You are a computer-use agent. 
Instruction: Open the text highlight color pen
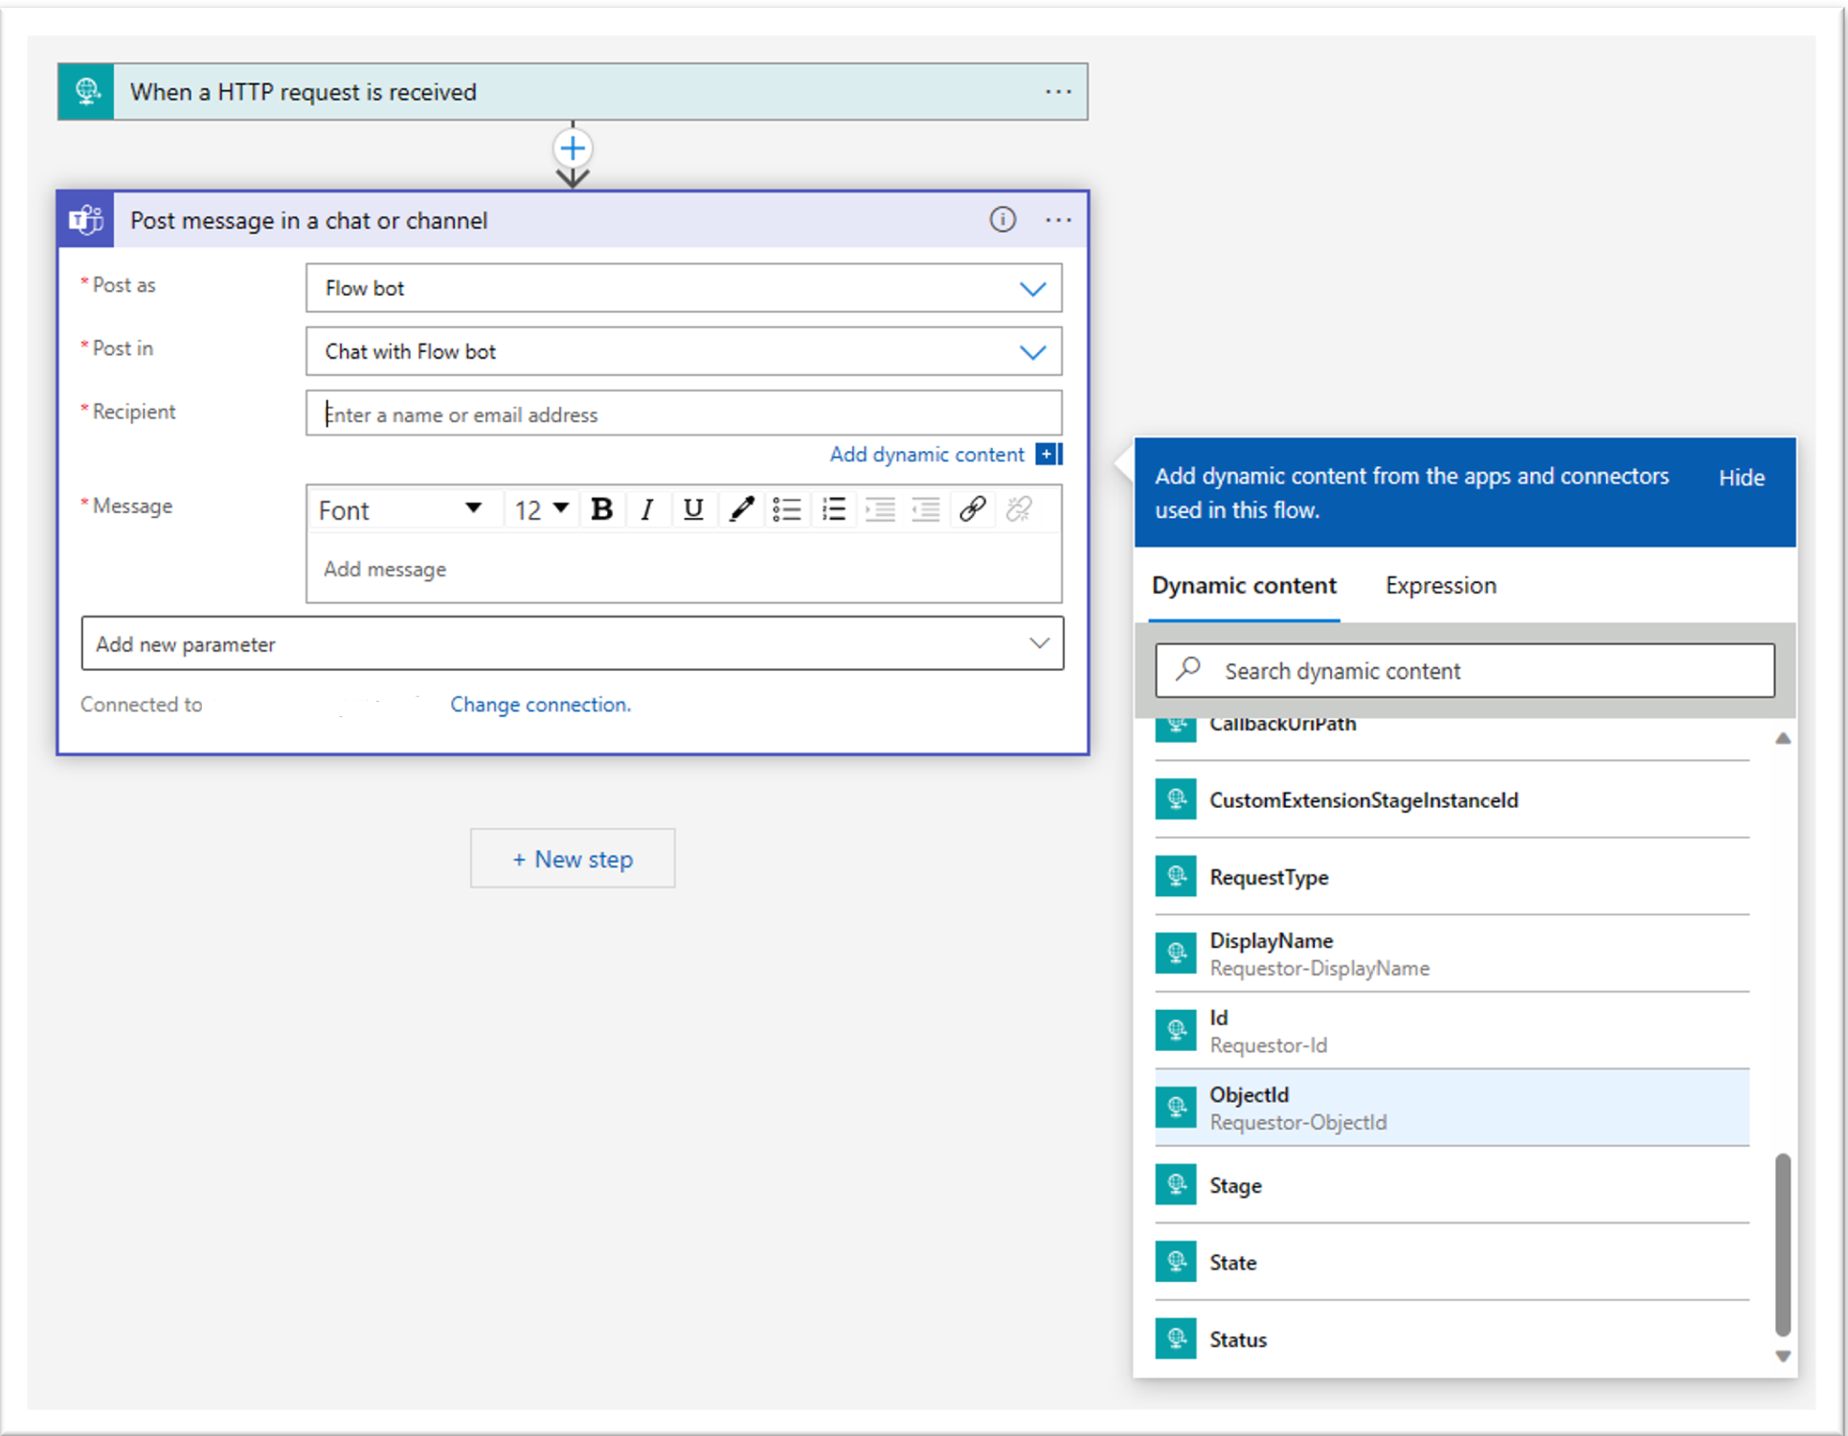click(x=740, y=510)
